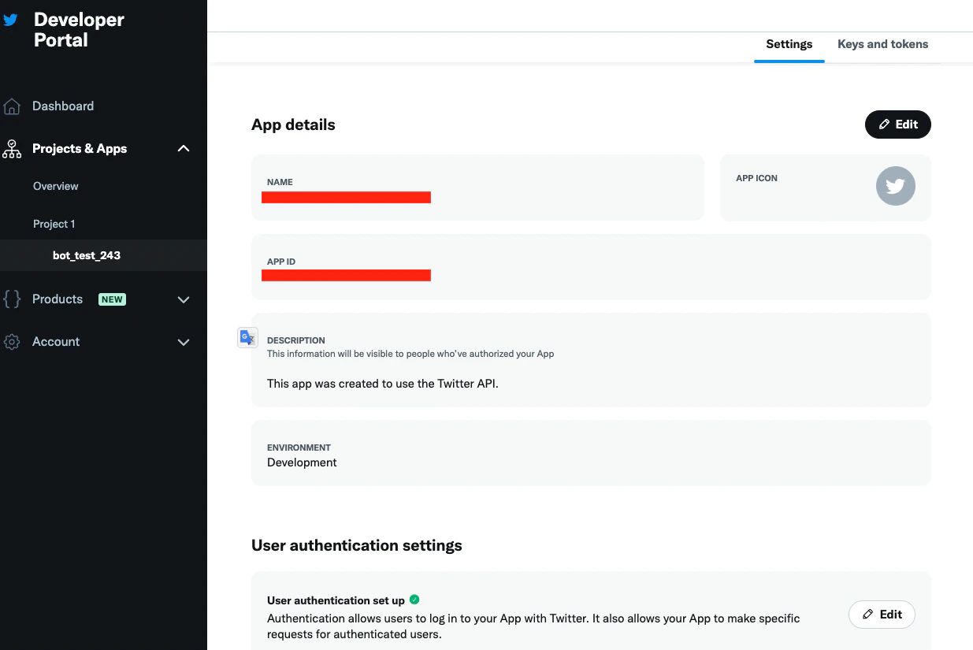The height and width of the screenshot is (650, 973).
Task: Edit the App details
Action: coord(898,124)
